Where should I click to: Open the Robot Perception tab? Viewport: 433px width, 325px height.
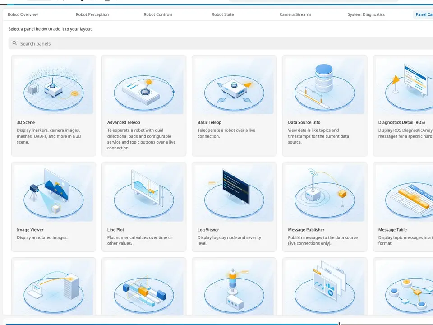pos(92,14)
